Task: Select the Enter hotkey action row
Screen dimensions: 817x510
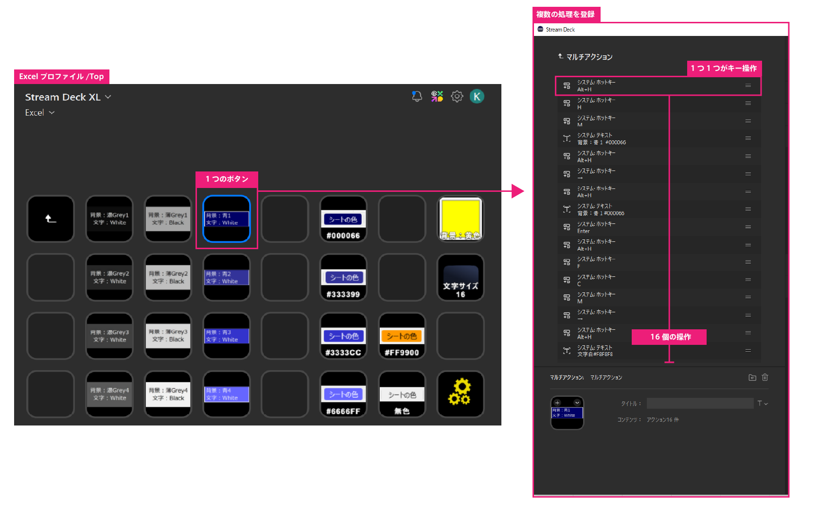Action: coord(657,227)
